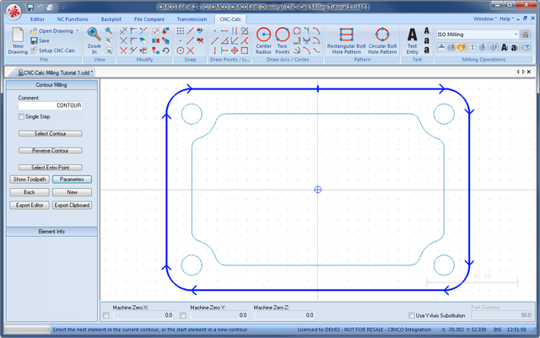The width and height of the screenshot is (540, 338).
Task: Expand the quick access toolbar customize arrow
Action: (63, 8)
